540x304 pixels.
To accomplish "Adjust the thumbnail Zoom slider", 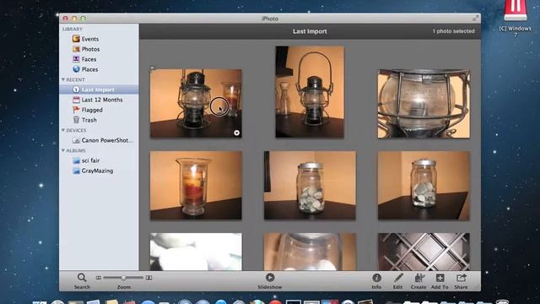I will [123, 278].
